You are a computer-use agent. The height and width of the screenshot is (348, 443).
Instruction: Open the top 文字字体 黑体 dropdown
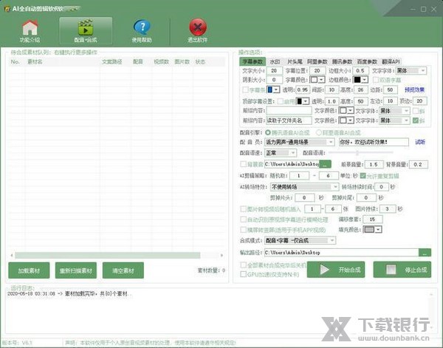pos(411,70)
